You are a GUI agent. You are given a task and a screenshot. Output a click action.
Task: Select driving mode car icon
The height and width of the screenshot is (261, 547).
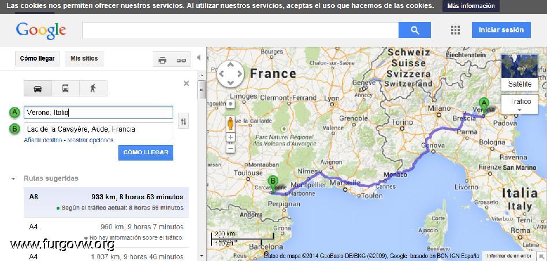coord(38,88)
